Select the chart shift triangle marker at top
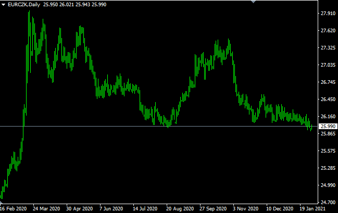The image size is (338, 213). tap(254, 2)
